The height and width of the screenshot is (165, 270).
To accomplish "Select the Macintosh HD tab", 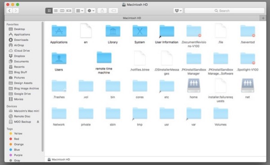I will 132,18.
